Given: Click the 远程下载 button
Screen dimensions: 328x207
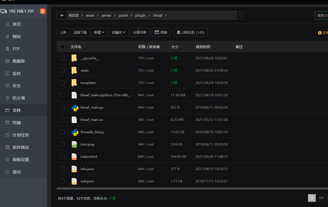Looking at the screenshot, I should click(x=80, y=32).
